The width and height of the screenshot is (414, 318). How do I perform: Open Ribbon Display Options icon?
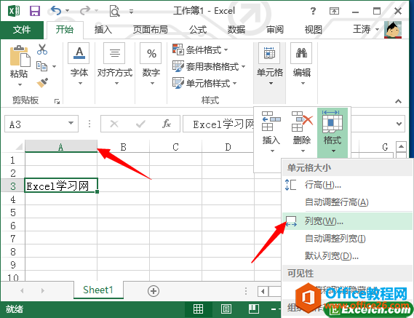[334, 11]
